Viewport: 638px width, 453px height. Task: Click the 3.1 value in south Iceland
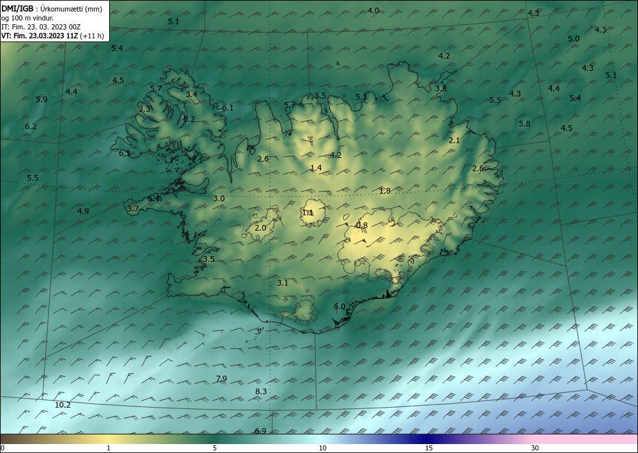tap(283, 282)
